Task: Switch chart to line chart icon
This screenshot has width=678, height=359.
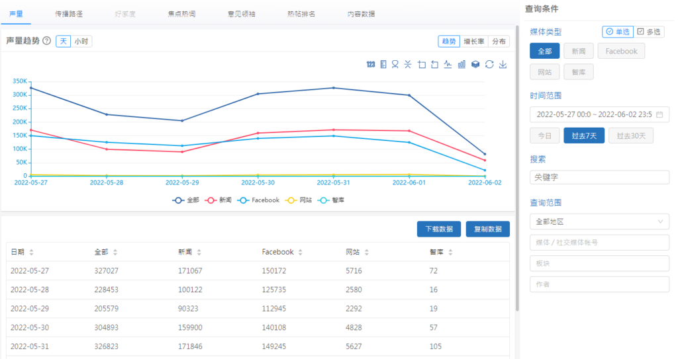Action: (448, 64)
